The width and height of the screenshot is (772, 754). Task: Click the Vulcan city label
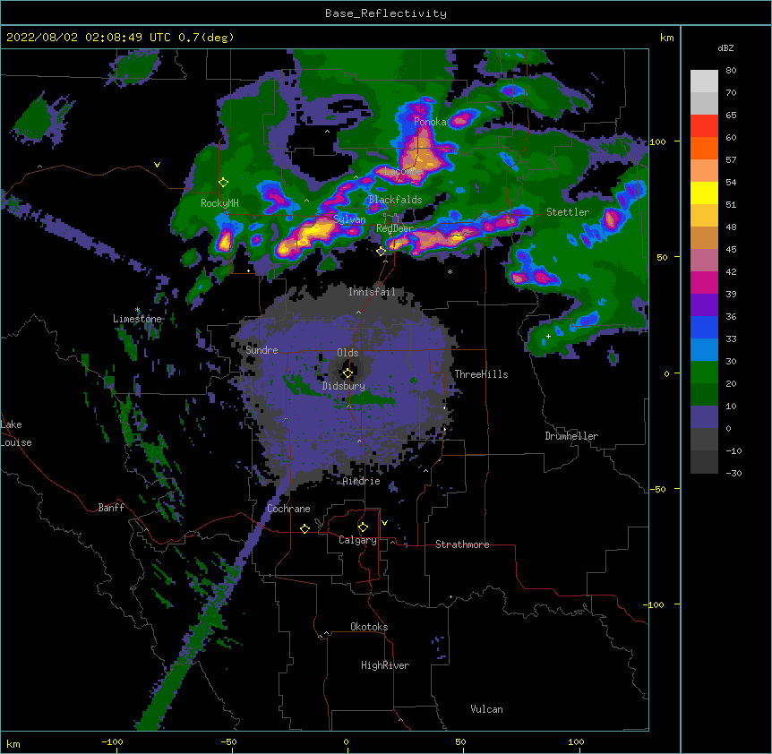tap(486, 709)
